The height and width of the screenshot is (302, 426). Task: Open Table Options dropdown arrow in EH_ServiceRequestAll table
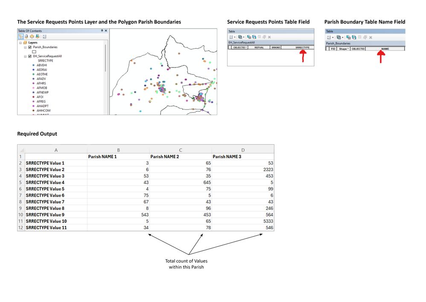[235, 37]
